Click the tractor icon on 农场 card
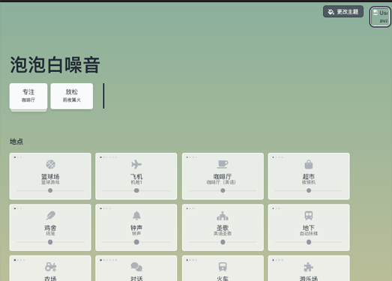 click(x=50, y=267)
